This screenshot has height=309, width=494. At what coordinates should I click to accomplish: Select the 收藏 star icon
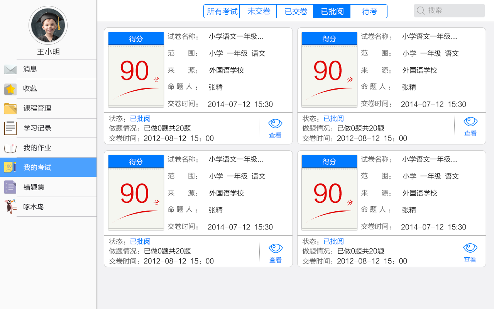tap(10, 89)
